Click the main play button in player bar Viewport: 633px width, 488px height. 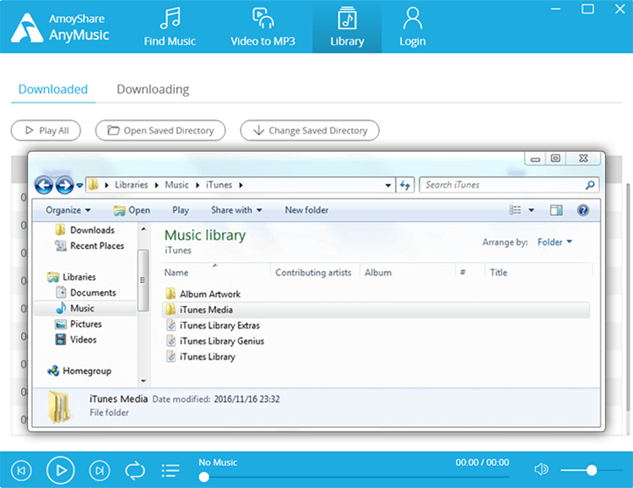61,470
